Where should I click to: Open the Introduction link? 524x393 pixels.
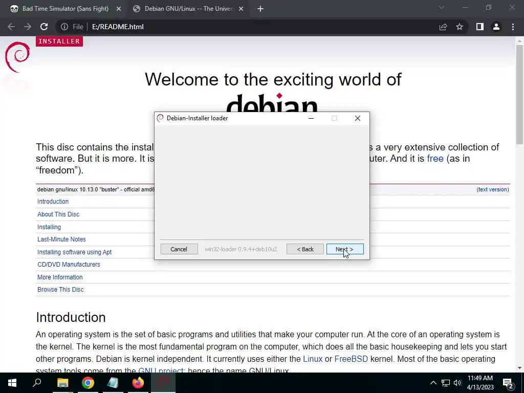pos(53,202)
